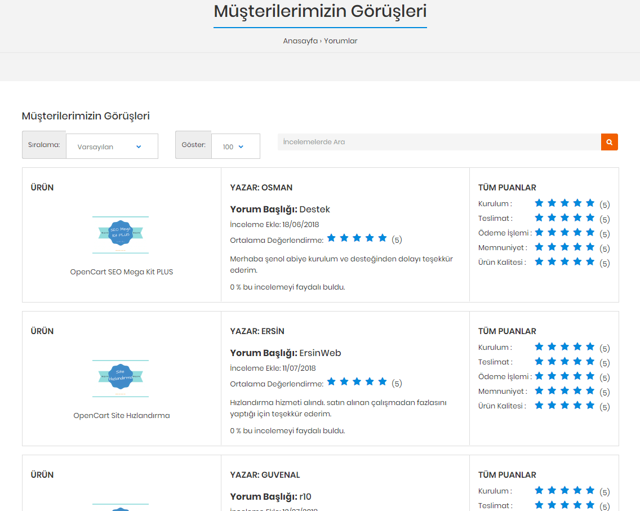This screenshot has width=640, height=511.
Task: Click OpenCart SEO Mega Kit PLUS product link
Action: point(121,272)
